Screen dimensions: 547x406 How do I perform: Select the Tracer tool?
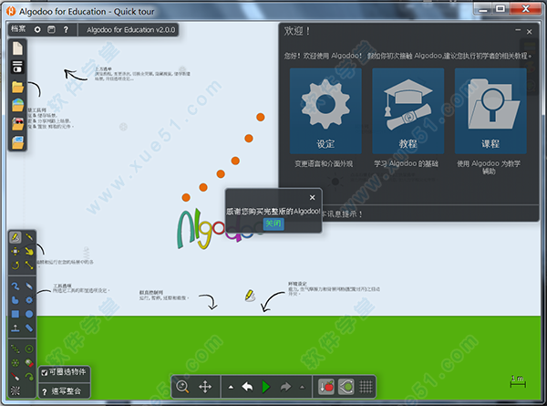pos(29,377)
